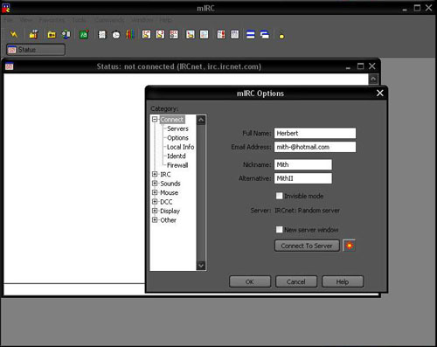This screenshot has width=437, height=347.
Task: Expand the Other category
Action: click(x=155, y=219)
